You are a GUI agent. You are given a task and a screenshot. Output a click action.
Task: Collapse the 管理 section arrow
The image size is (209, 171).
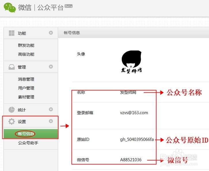click(x=51, y=67)
